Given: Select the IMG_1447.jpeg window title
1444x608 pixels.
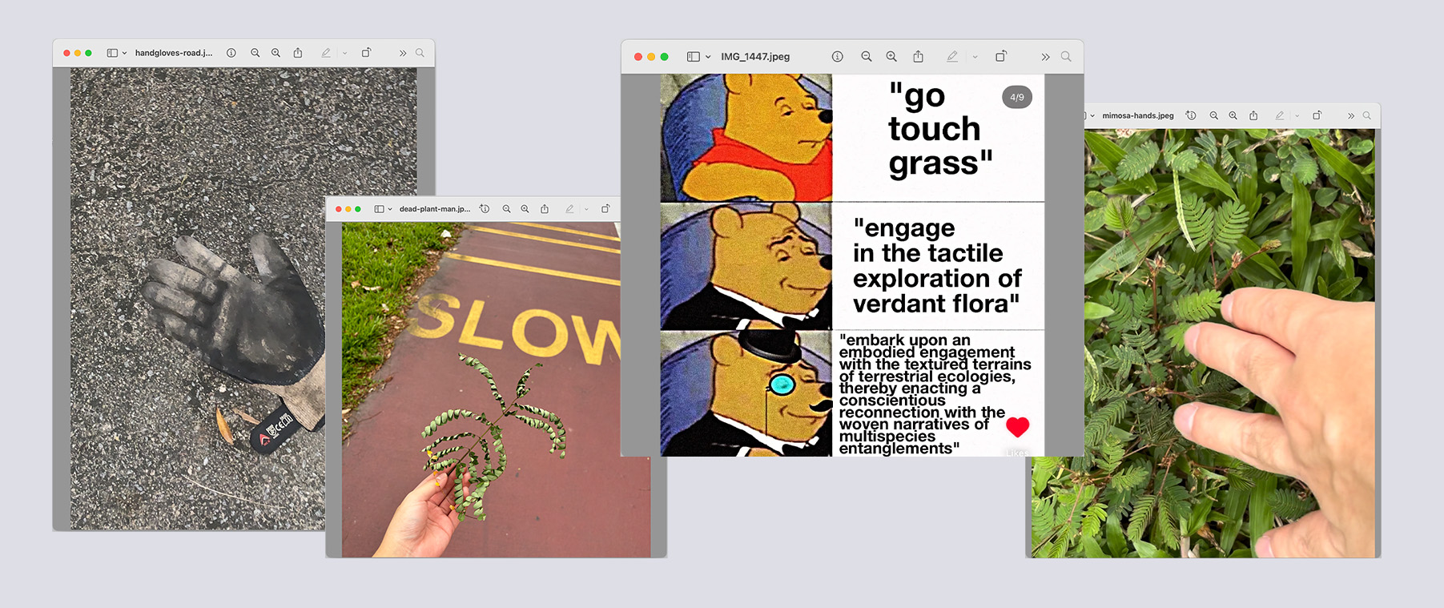Looking at the screenshot, I should tap(755, 57).
